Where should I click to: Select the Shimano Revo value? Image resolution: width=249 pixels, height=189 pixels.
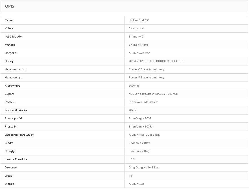coord(138,45)
